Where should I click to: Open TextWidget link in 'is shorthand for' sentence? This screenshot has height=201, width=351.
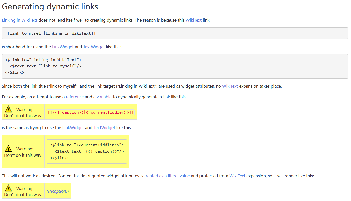pos(94,47)
